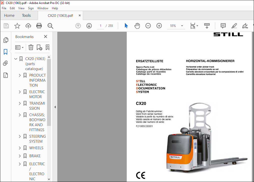This screenshot has height=182, width=254.
Task: Jump to TRANSMISSION bookmark
Action: [x=37, y=106]
